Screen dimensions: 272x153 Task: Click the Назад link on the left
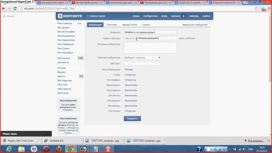click(11, 16)
